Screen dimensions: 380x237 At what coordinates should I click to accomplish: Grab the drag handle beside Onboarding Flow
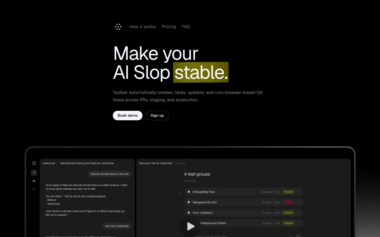180,192
